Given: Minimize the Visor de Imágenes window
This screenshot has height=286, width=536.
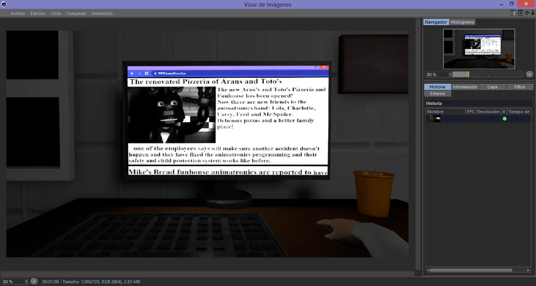Looking at the screenshot, I should pyautogui.click(x=501, y=4).
